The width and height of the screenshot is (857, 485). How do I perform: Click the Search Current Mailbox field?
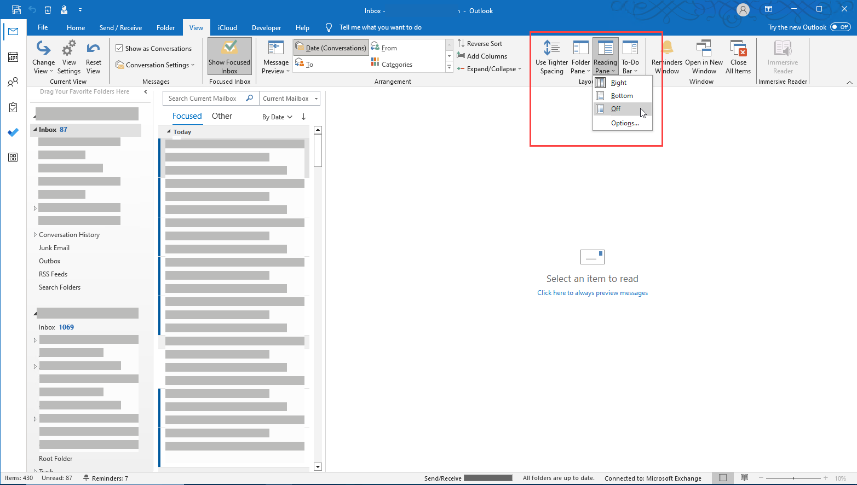pyautogui.click(x=205, y=98)
